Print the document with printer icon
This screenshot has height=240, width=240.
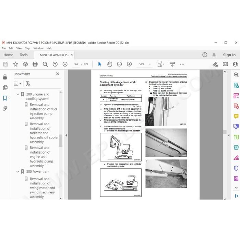35,64
